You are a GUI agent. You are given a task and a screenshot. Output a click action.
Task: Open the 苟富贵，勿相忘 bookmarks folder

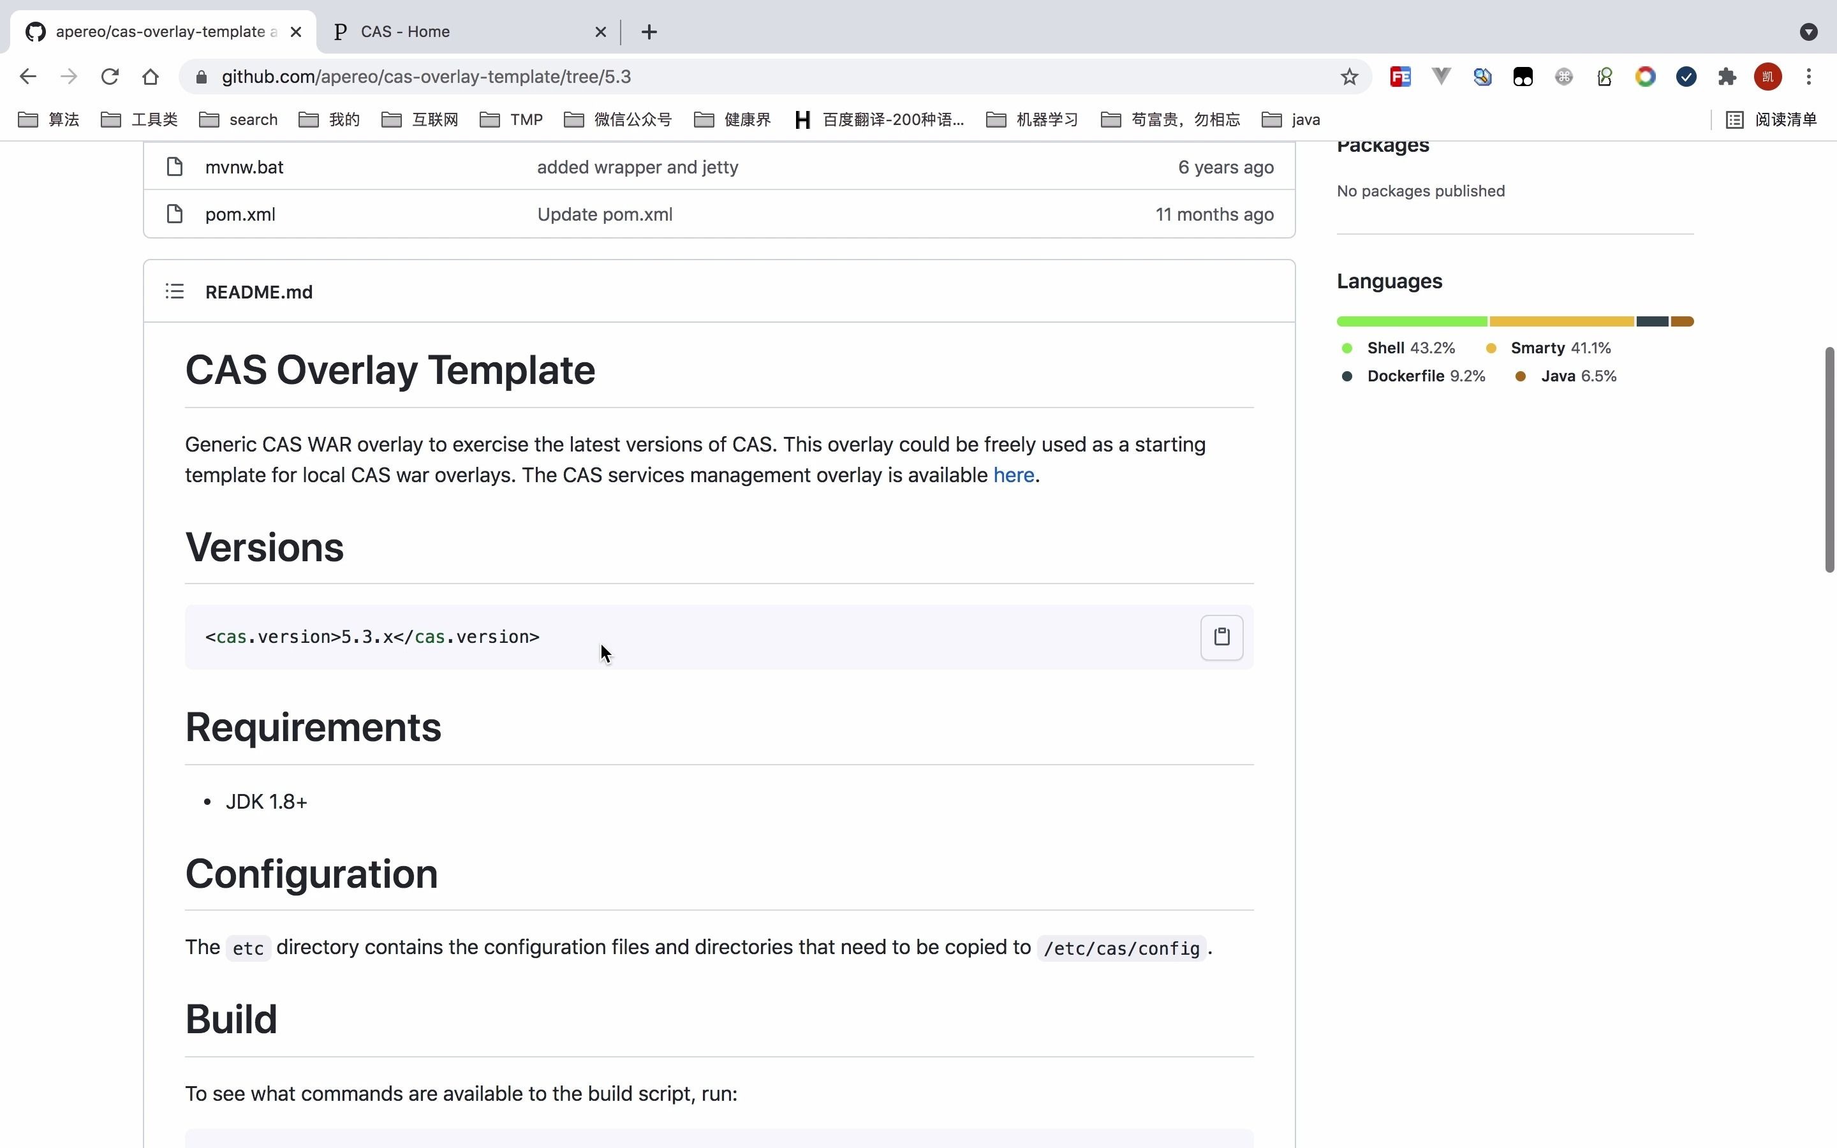[x=1170, y=119]
